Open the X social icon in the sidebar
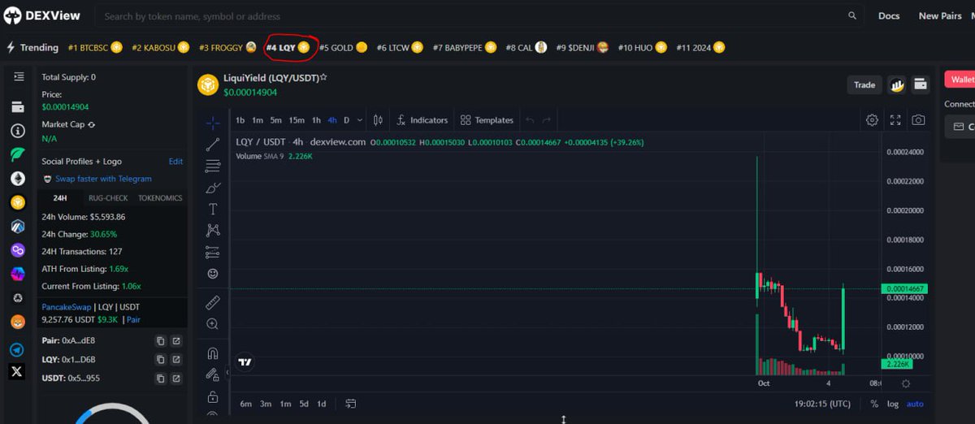 click(17, 372)
